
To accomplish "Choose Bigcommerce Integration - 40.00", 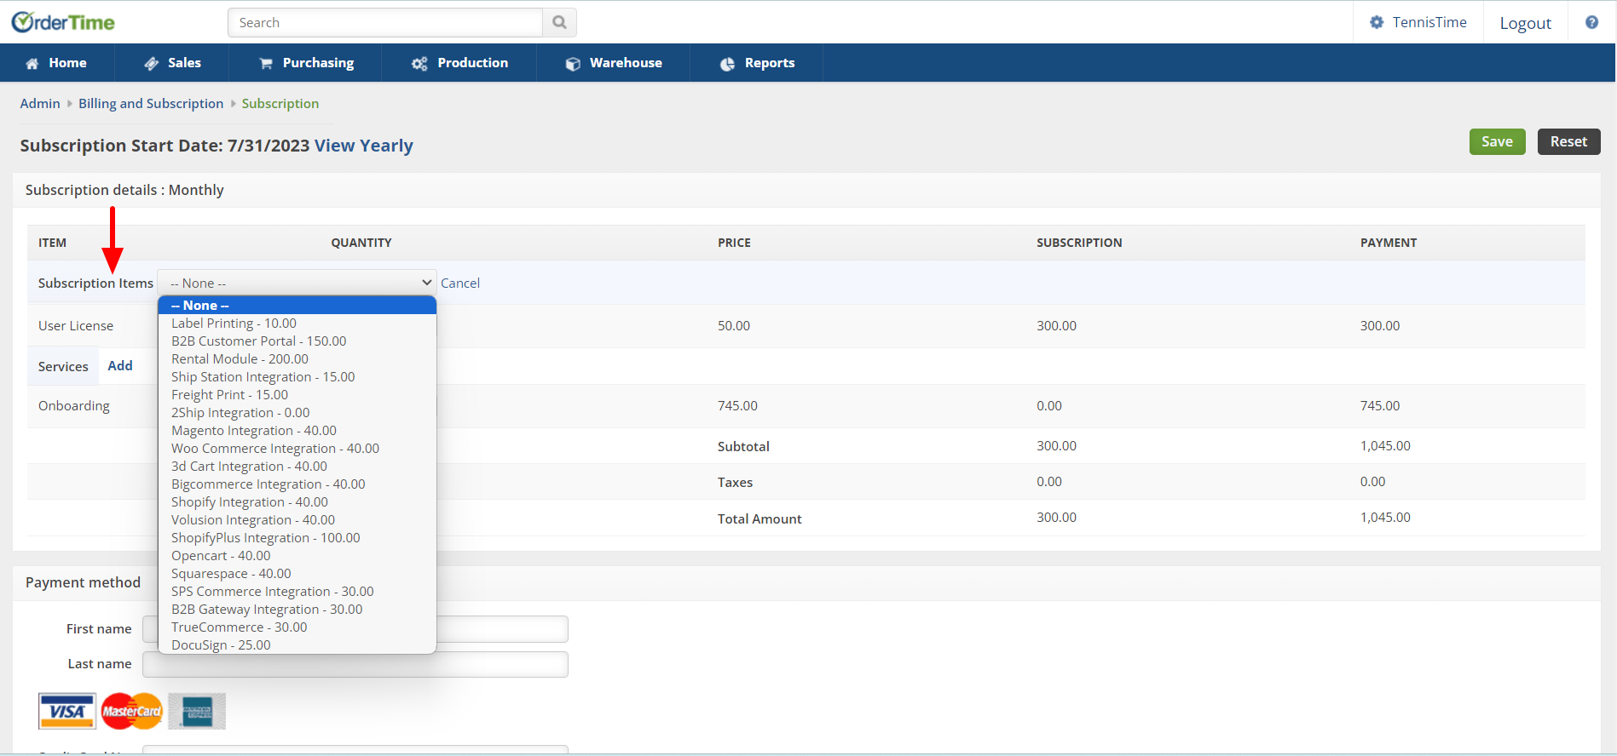I will point(297,484).
